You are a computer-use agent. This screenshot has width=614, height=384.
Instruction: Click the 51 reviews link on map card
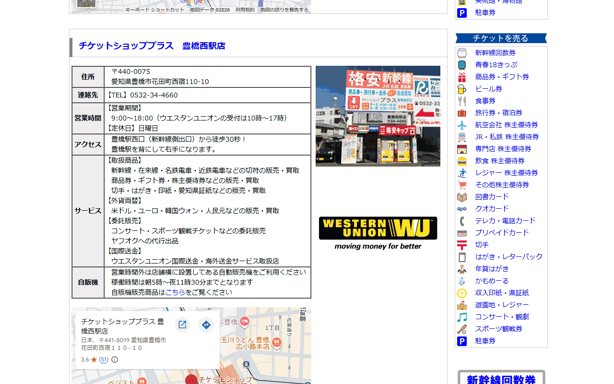tap(104, 360)
